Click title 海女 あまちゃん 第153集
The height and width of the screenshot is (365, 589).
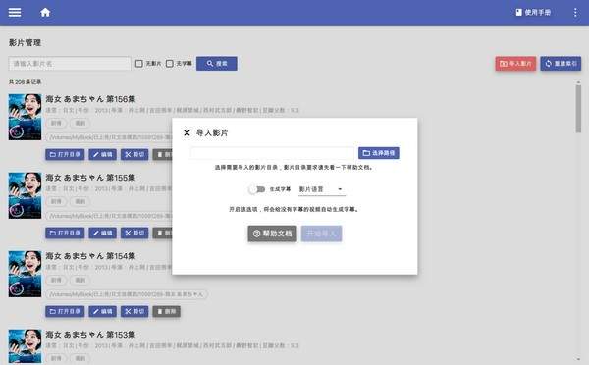coord(90,335)
